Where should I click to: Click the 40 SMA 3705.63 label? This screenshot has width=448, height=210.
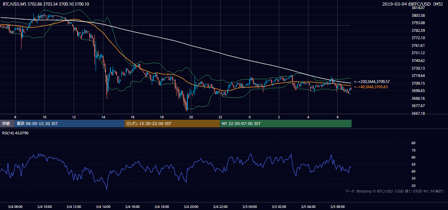coord(371,87)
